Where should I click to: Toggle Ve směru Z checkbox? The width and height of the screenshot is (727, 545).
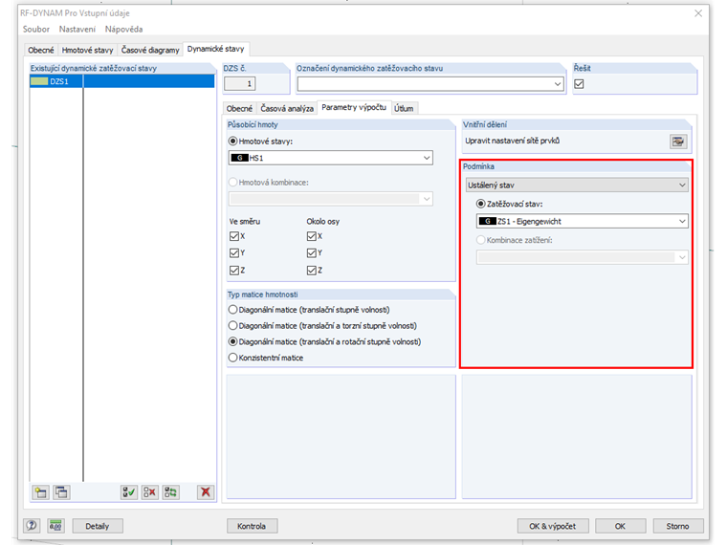[234, 271]
